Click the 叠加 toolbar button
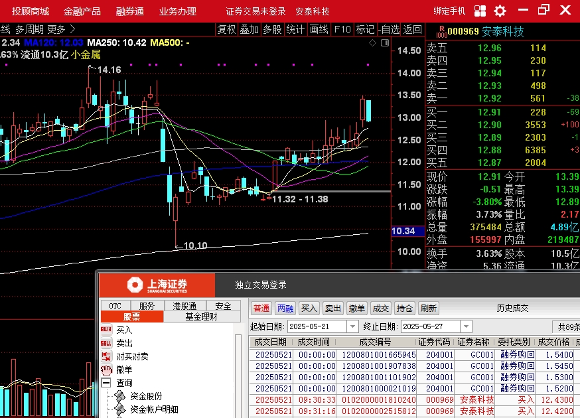Viewport: 580px width, 418px height. [249, 29]
